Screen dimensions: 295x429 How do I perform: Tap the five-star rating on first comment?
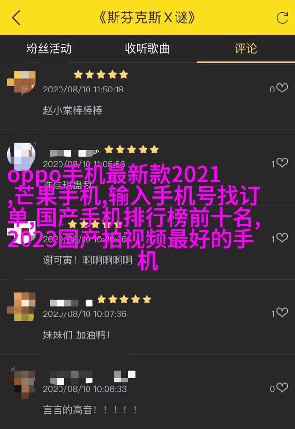(101, 74)
